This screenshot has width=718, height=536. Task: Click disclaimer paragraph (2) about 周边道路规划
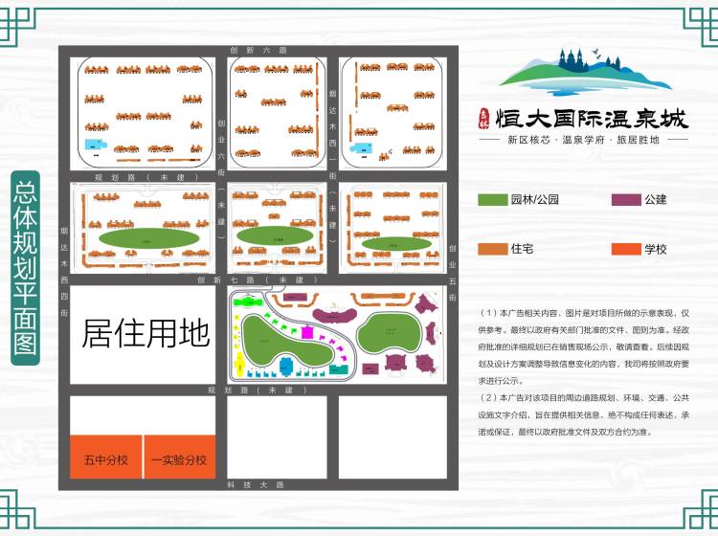tap(584, 414)
